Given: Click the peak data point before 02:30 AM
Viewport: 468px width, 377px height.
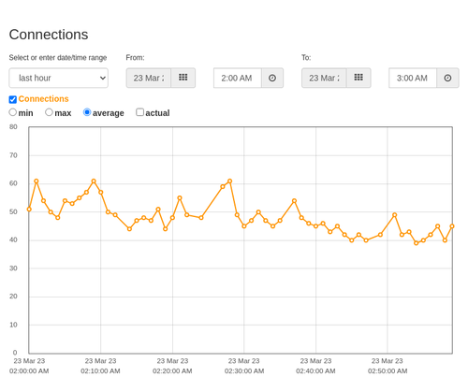Looking at the screenshot, I should [x=230, y=181].
